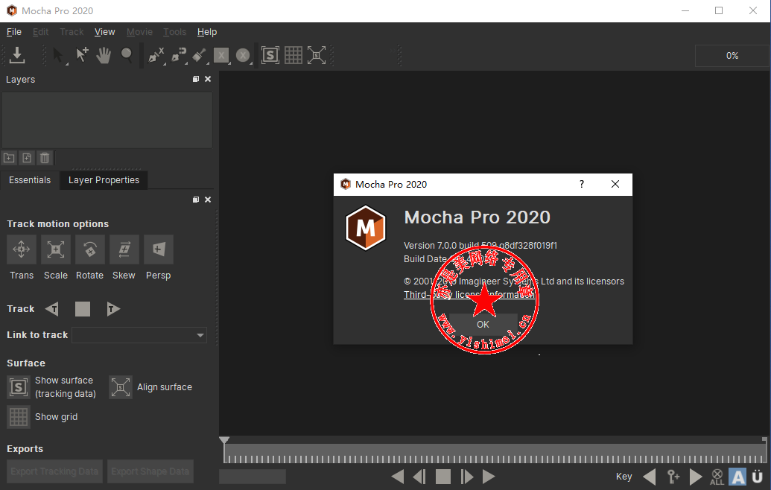
Task: Select the arrow Pick tool
Action: coord(59,55)
